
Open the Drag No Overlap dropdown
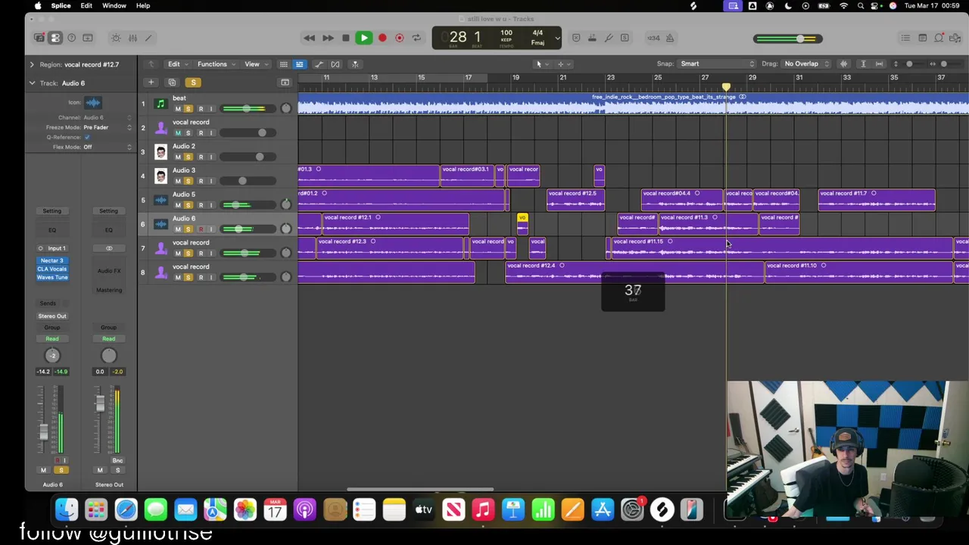pyautogui.click(x=806, y=64)
